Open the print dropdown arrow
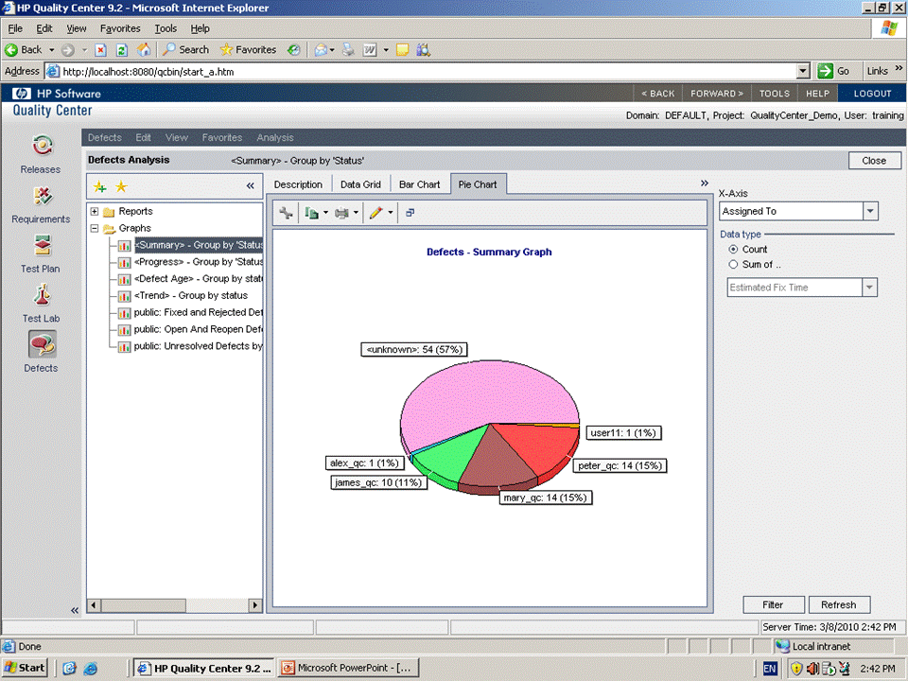 coord(357,213)
